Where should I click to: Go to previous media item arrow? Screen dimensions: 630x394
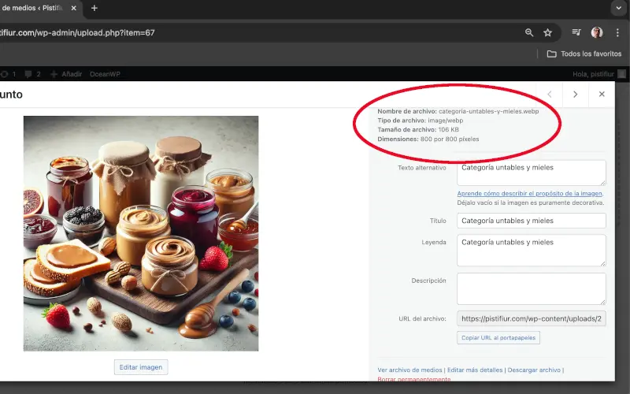549,94
